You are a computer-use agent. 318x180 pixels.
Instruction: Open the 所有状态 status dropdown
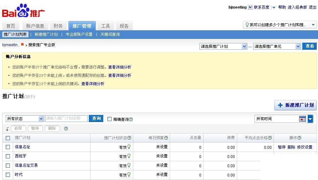click(25, 119)
